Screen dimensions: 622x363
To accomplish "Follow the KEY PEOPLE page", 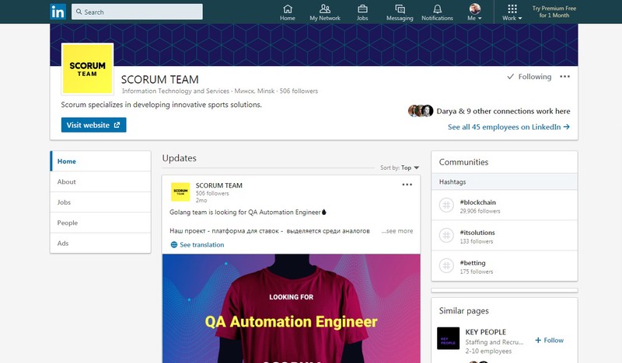I will [549, 340].
